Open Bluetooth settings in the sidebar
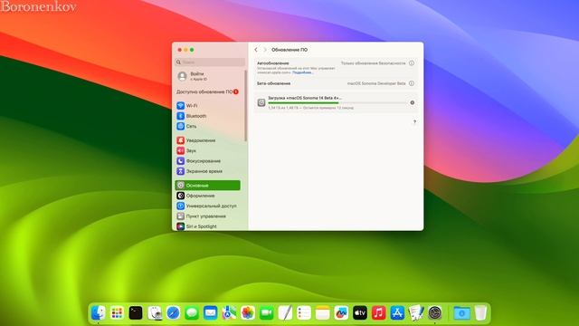 point(207,116)
